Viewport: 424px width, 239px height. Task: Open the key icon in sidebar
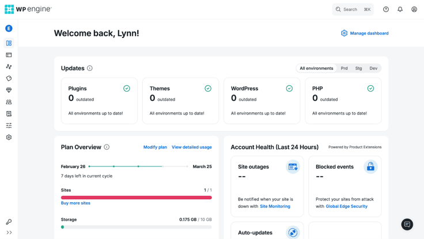pos(9,222)
